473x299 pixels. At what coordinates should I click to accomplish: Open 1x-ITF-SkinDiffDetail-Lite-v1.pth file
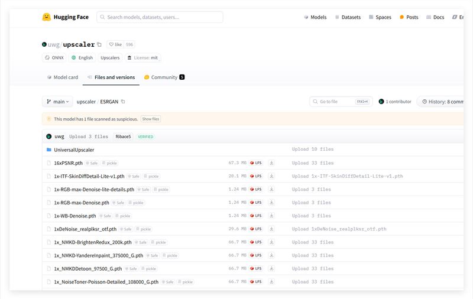pos(89,176)
